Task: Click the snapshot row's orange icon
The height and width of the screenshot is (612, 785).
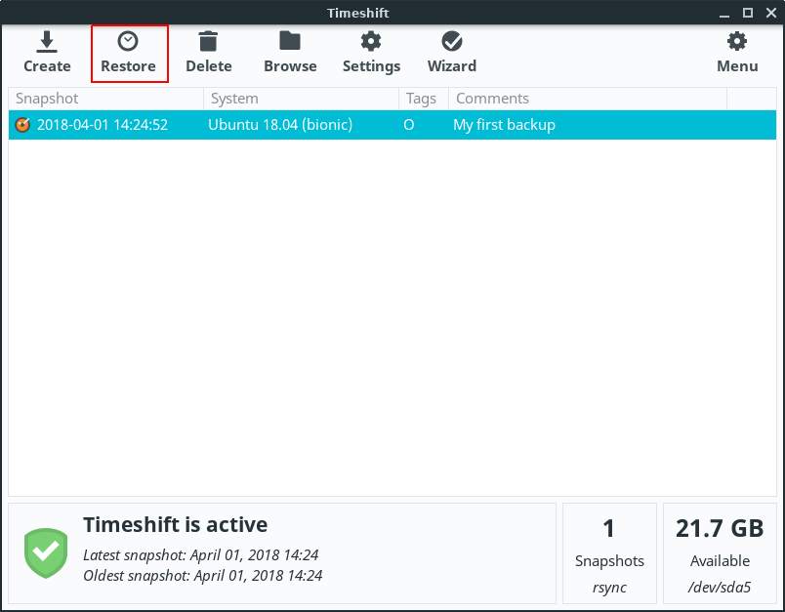Action: pos(23,125)
